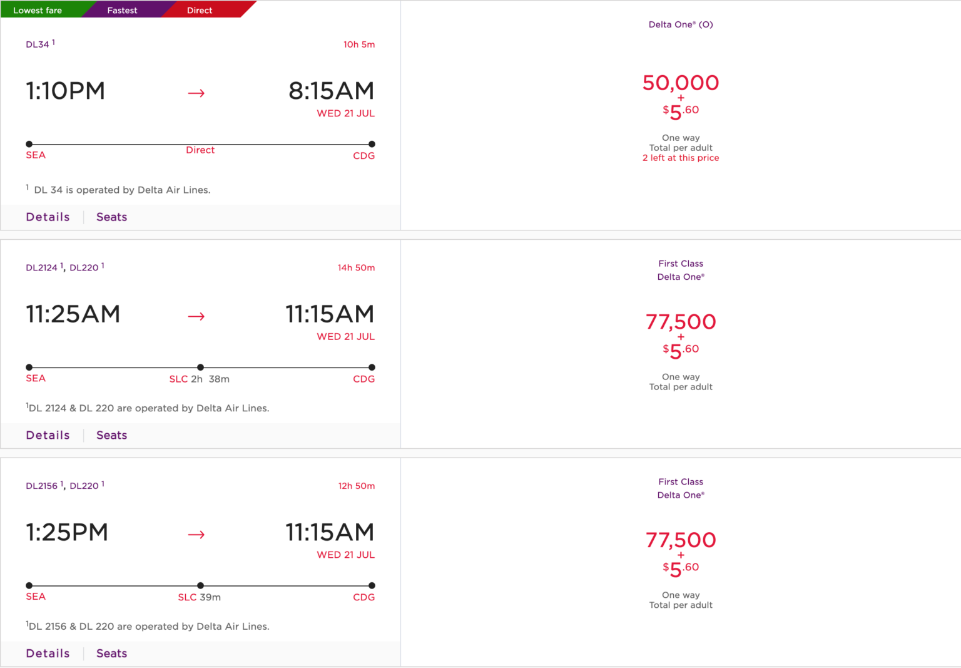Open Seats for the direct SEA-CDG flight

point(111,217)
